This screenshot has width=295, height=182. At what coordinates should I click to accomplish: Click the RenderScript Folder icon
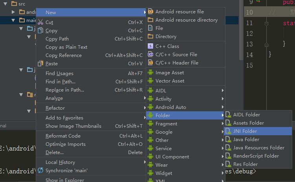(x=228, y=156)
